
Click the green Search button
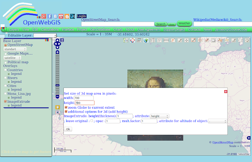point(161,24)
